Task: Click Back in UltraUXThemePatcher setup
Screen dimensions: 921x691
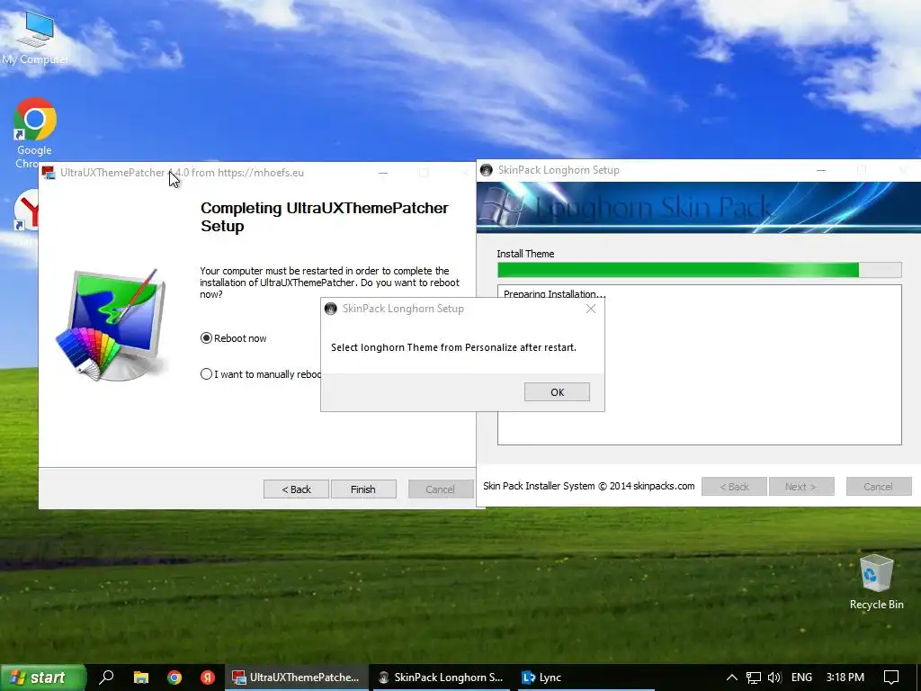Action: [296, 489]
